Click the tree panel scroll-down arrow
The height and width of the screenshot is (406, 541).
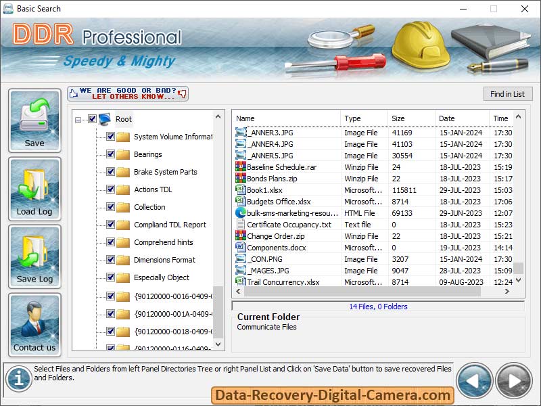tap(218, 344)
